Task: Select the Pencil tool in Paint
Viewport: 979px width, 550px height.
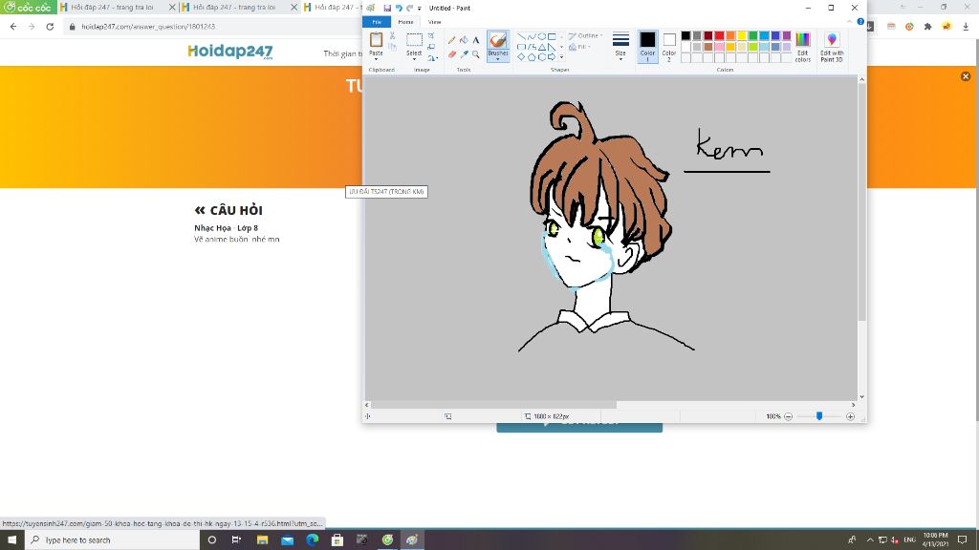Action: pyautogui.click(x=451, y=40)
